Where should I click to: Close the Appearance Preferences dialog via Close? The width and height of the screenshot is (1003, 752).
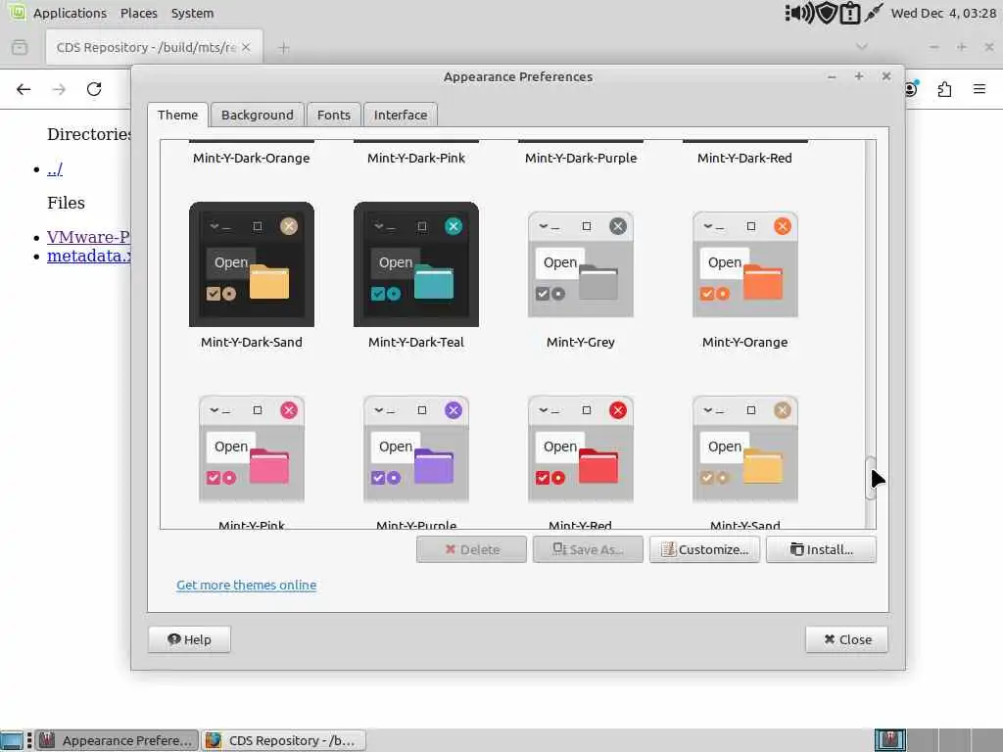[847, 639]
